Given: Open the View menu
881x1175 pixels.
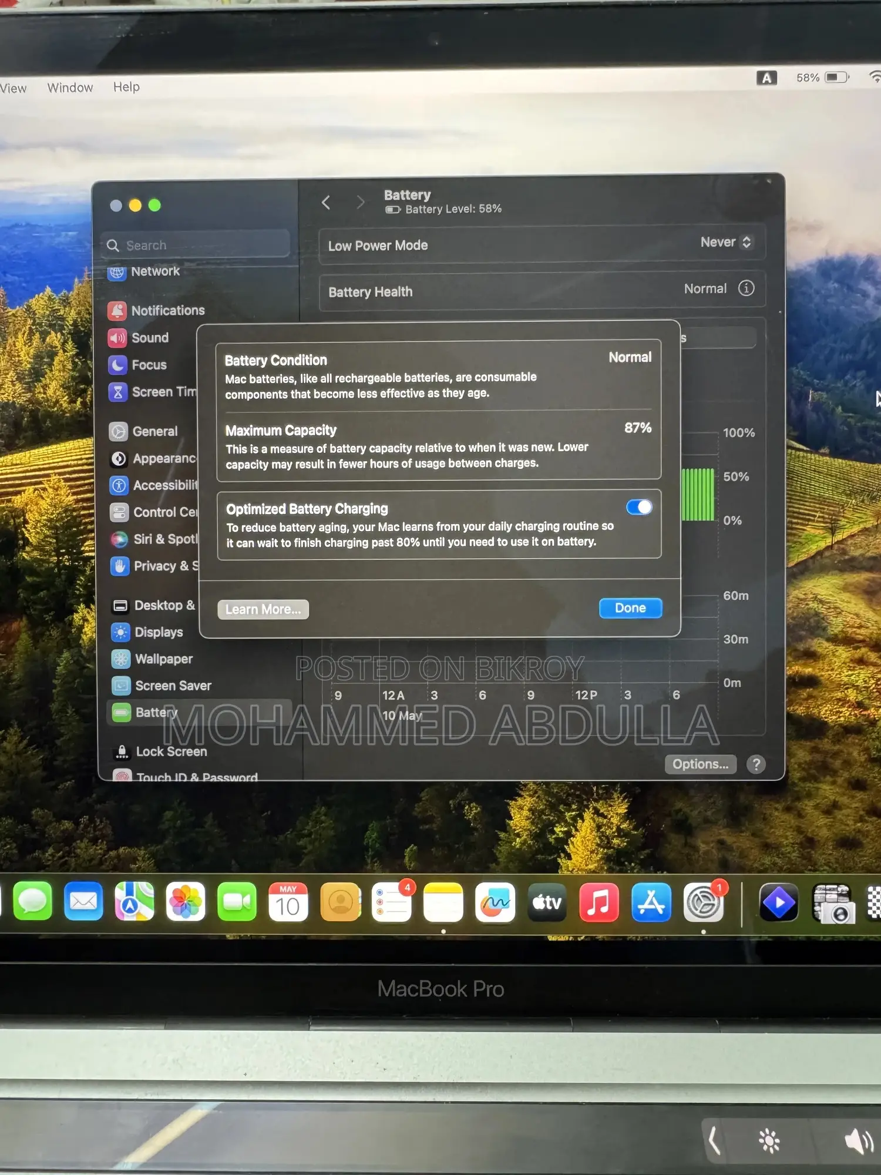Looking at the screenshot, I should [13, 88].
